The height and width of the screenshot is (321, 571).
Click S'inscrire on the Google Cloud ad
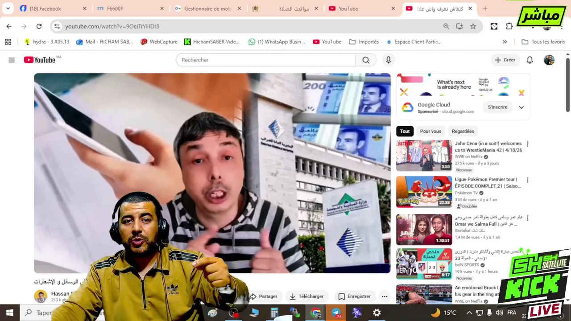(497, 107)
